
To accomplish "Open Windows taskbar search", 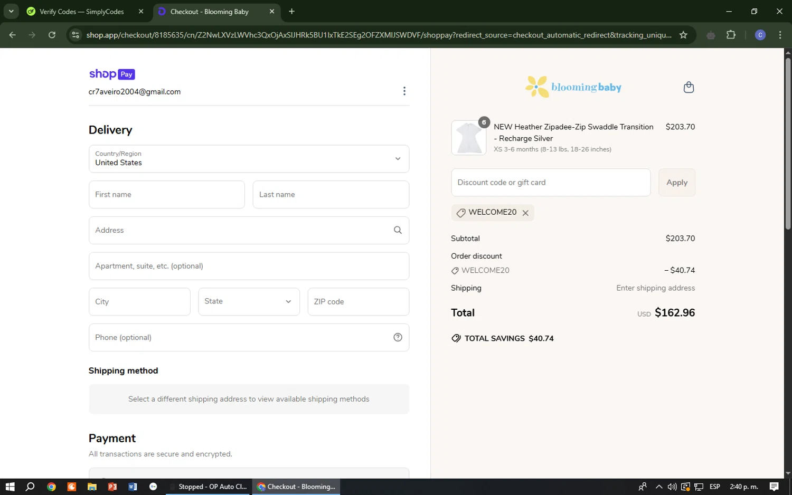I will (x=30, y=487).
